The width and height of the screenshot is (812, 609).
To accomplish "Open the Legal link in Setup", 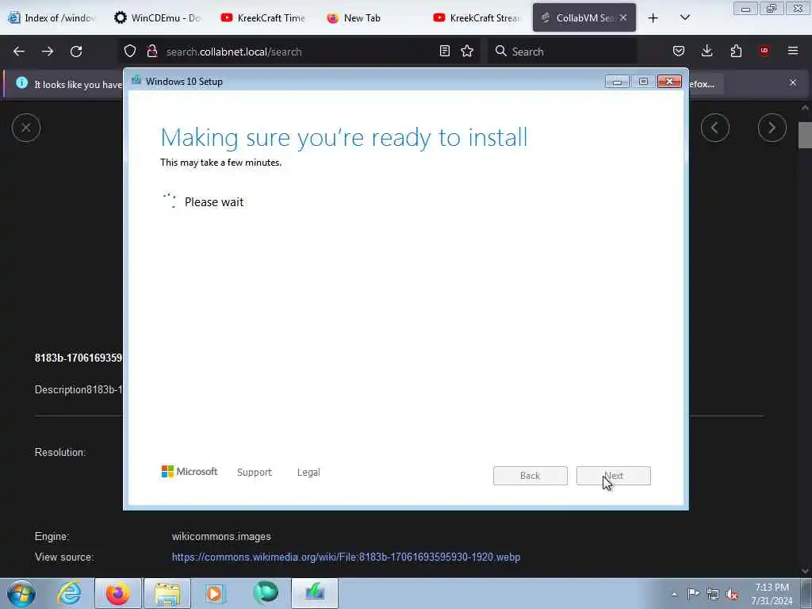I will [308, 473].
